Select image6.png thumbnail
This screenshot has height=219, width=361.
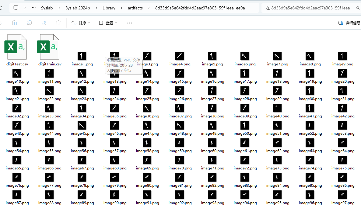[x=244, y=56]
